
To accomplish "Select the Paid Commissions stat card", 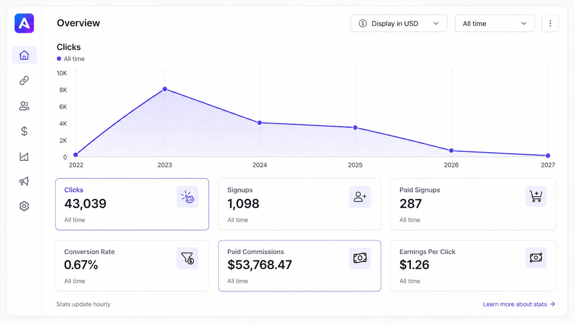I will [x=300, y=266].
